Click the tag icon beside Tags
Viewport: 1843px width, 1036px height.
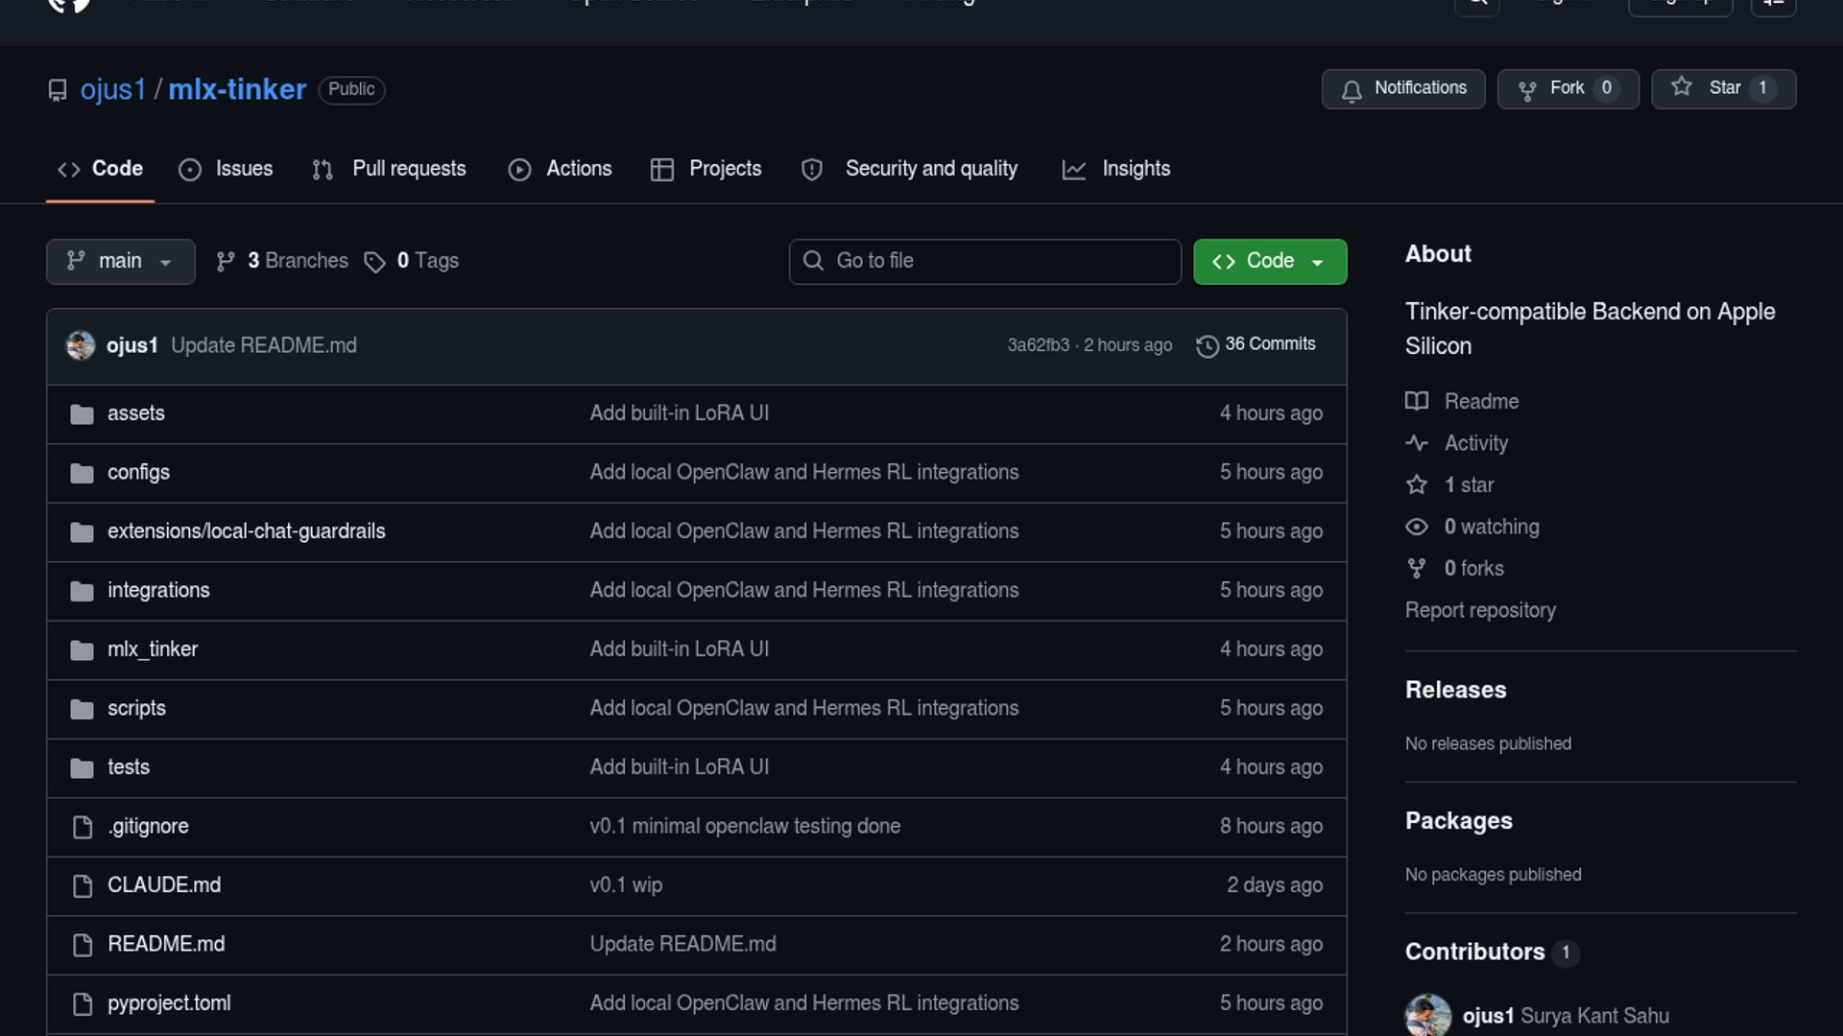coord(374,262)
